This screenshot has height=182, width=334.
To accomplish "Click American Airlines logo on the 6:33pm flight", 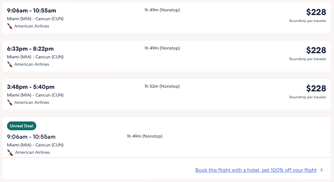I will pyautogui.click(x=10, y=64).
